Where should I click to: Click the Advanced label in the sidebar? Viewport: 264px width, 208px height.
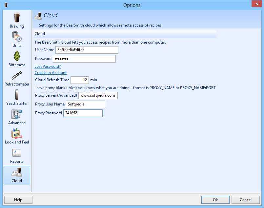point(17,123)
